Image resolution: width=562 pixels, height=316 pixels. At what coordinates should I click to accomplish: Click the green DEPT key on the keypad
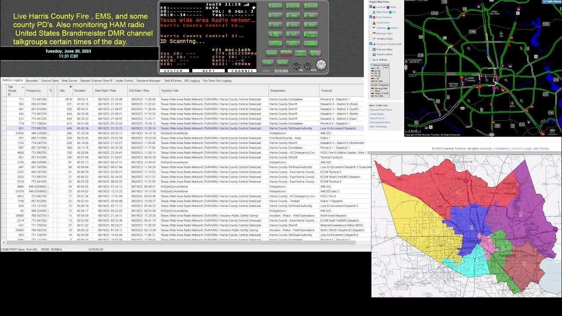293,44
